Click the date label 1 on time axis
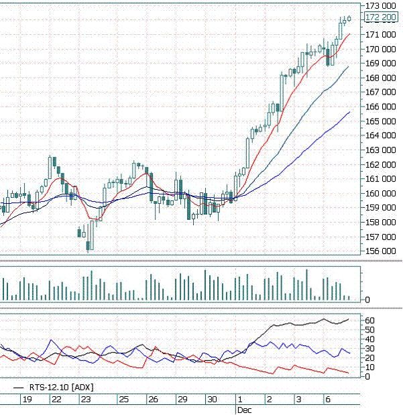This screenshot has width=403, height=415. coord(240,400)
